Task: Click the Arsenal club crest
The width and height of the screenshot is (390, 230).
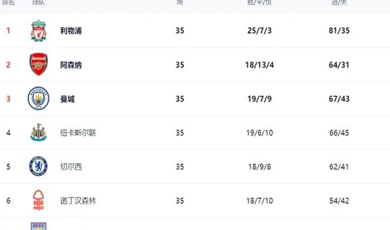Action: tap(38, 64)
